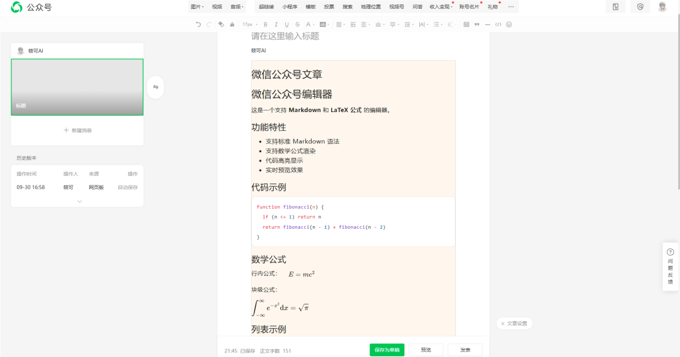This screenshot has width=680, height=357.
Task: Open the security shield icon in header
Action: 640,7
